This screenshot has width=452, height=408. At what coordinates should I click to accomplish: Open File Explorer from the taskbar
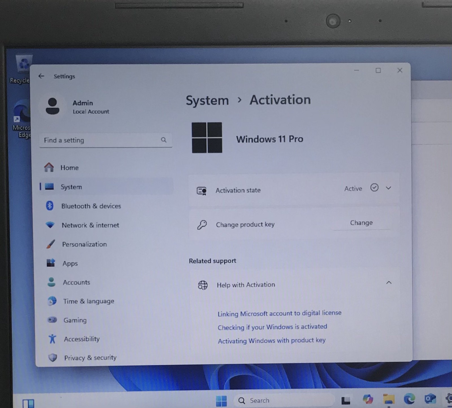pyautogui.click(x=389, y=399)
